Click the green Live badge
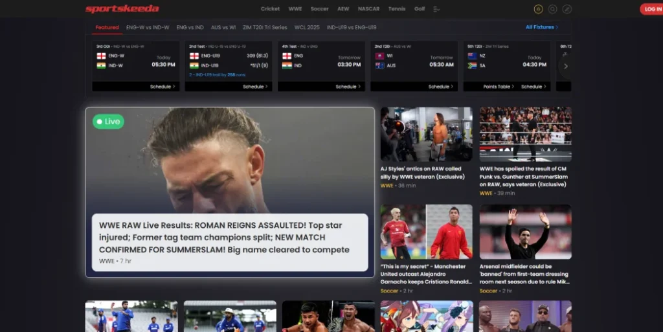Viewport: 663px width, 332px height. coord(108,122)
